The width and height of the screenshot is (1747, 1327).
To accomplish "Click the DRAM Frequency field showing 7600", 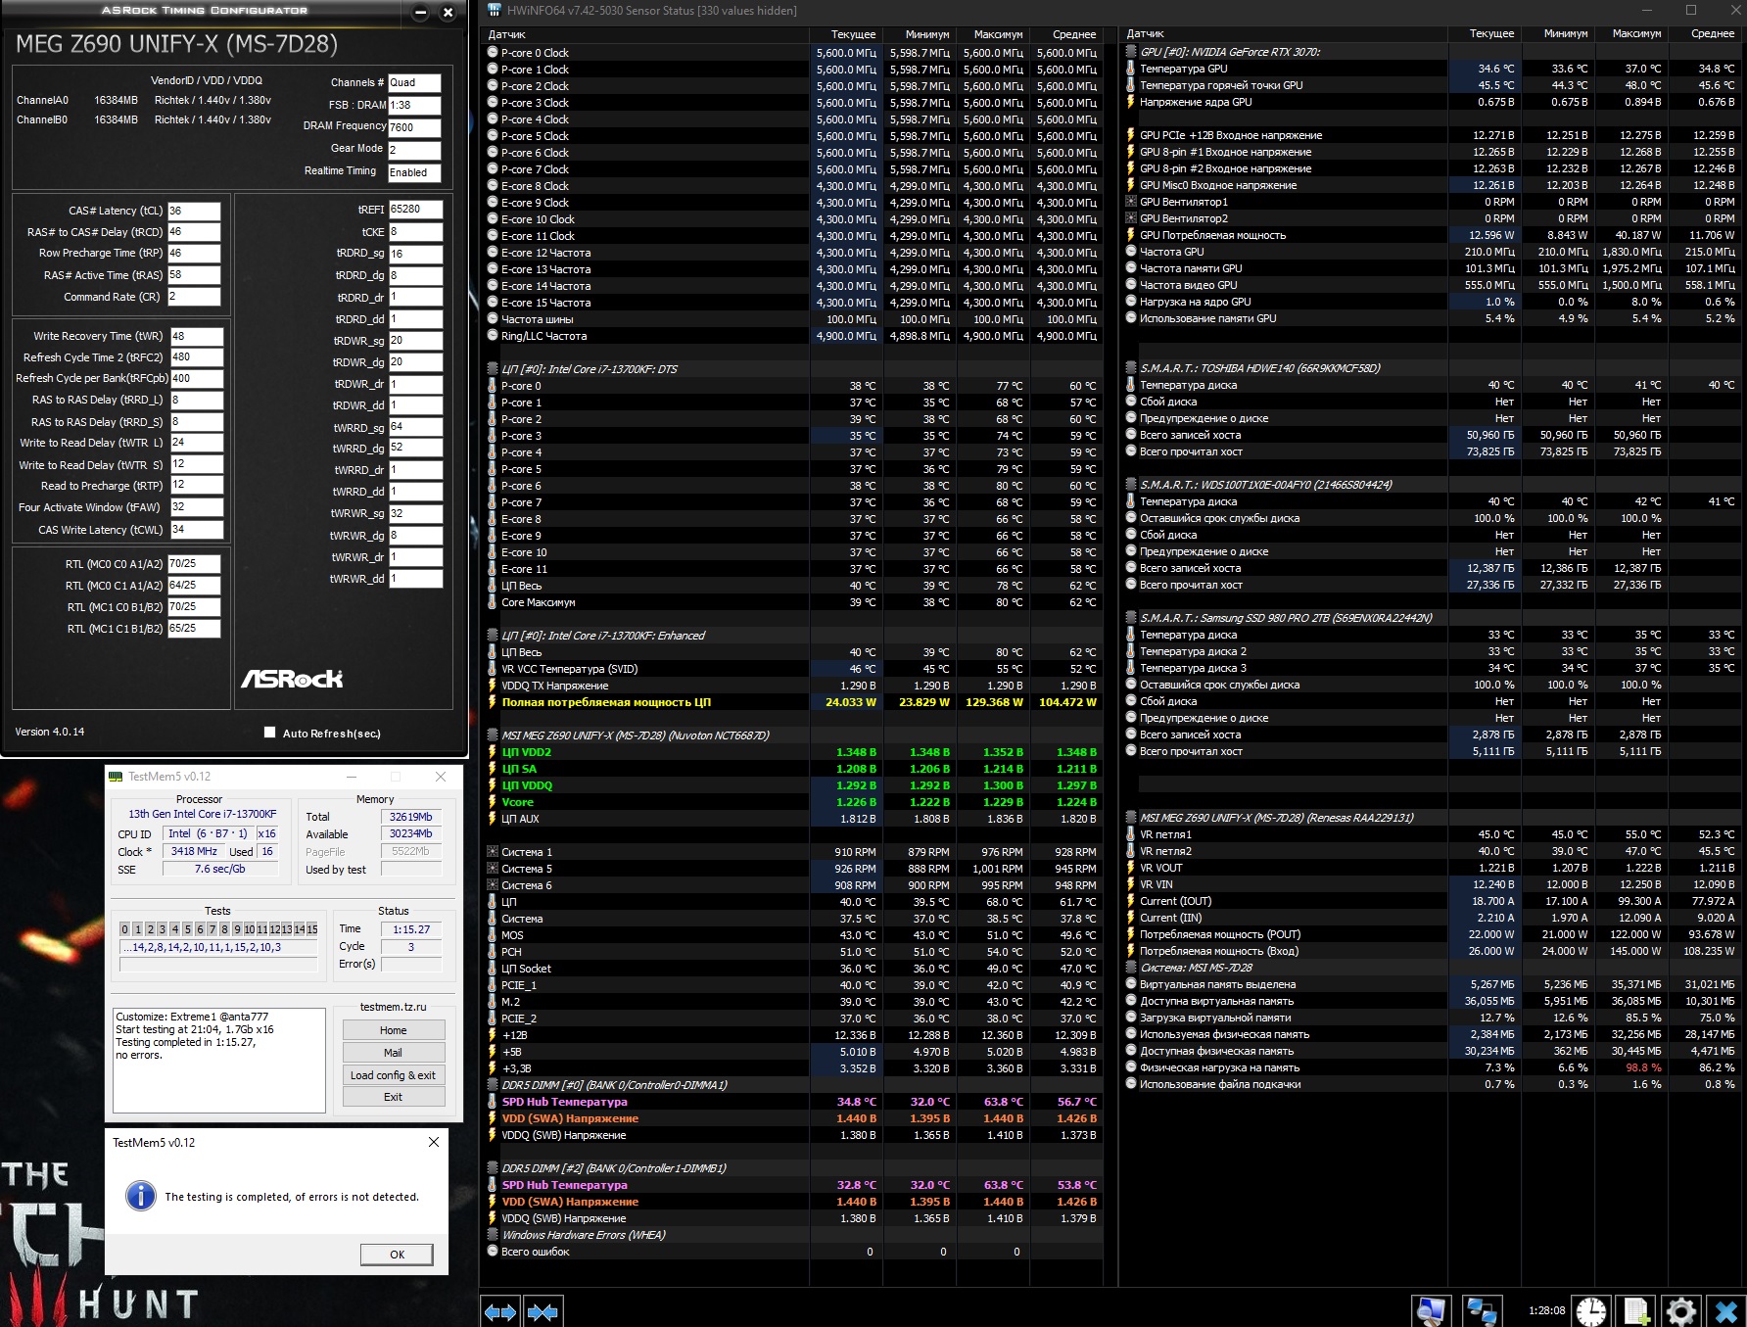I will click(414, 127).
